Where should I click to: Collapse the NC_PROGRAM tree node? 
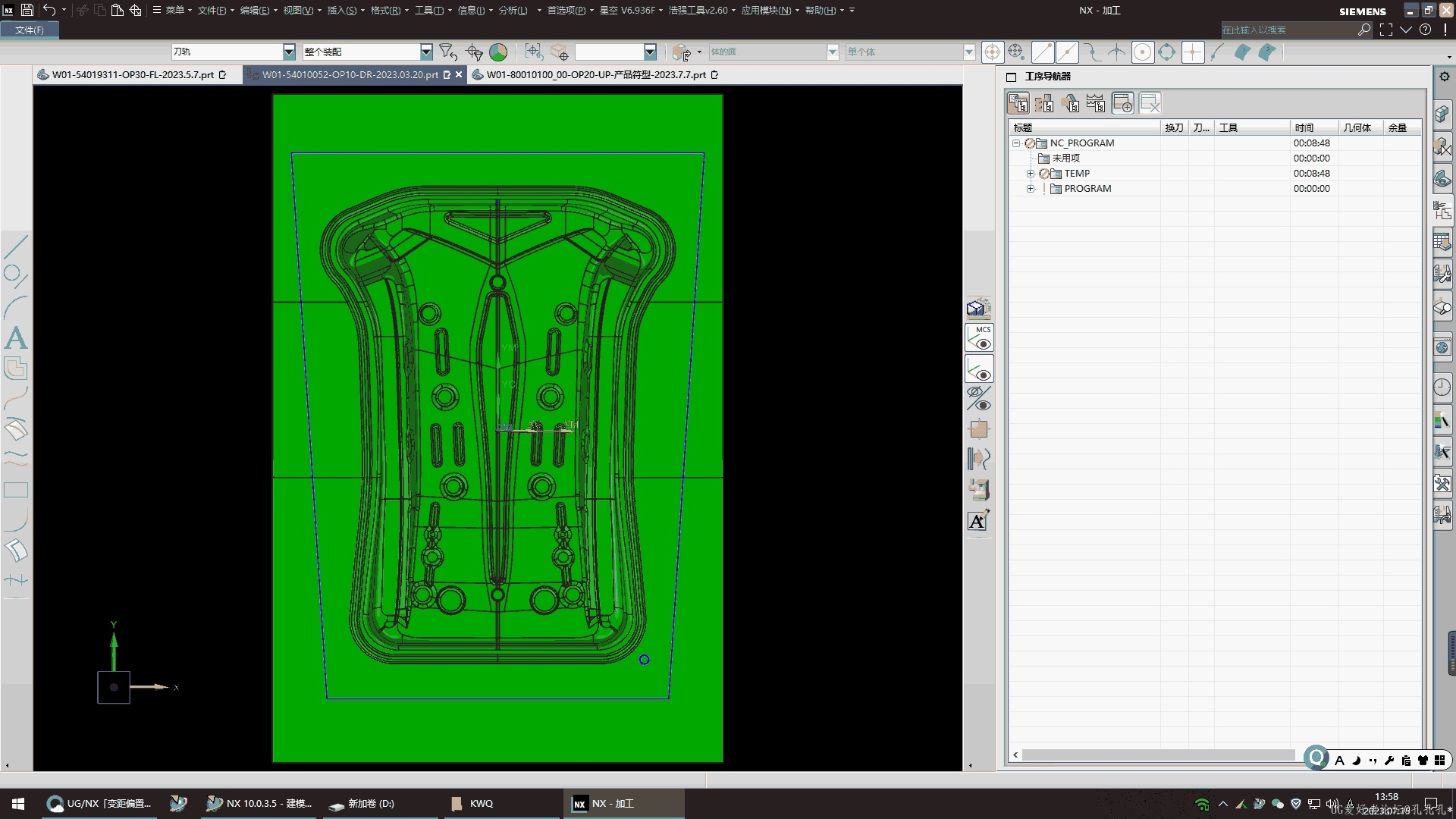(1016, 143)
